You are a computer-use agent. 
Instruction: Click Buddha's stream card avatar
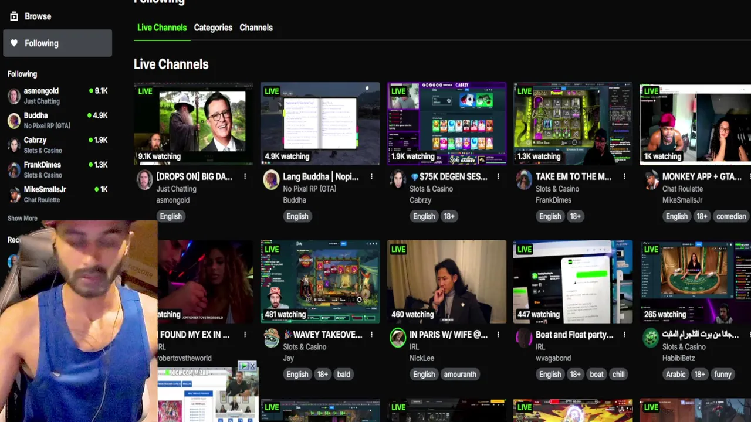[271, 181]
